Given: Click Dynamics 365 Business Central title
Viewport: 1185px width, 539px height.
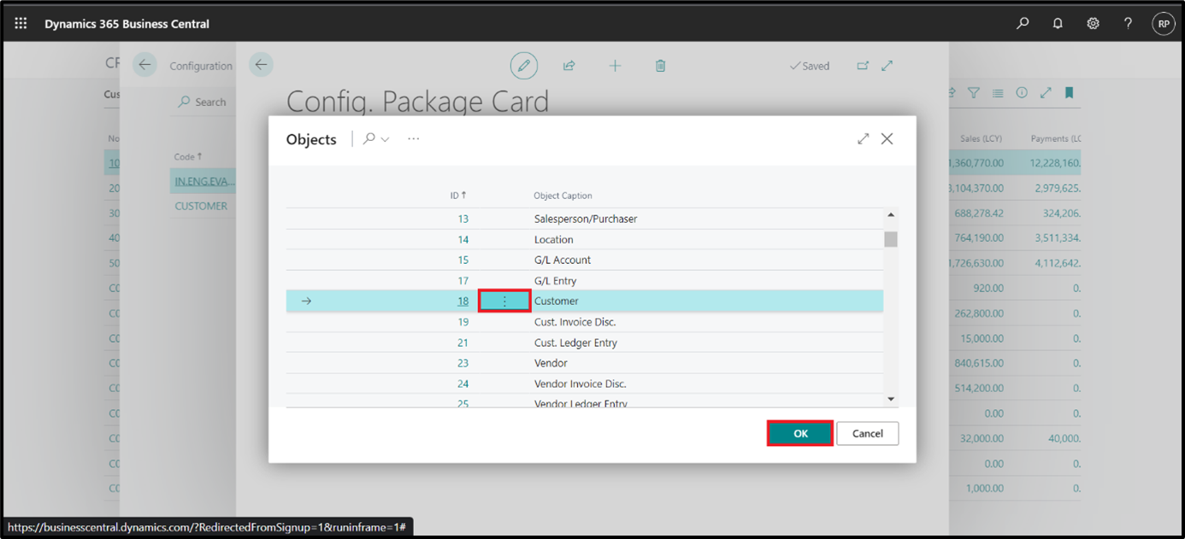Looking at the screenshot, I should tap(127, 24).
